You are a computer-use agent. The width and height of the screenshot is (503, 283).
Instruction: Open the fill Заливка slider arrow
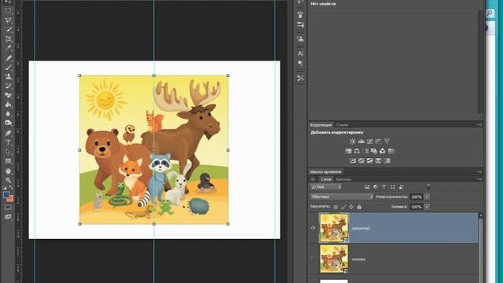(427, 207)
